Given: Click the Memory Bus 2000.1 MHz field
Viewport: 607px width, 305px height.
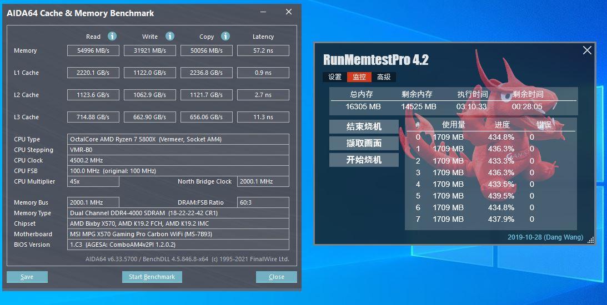Looking at the screenshot, I should [x=93, y=202].
